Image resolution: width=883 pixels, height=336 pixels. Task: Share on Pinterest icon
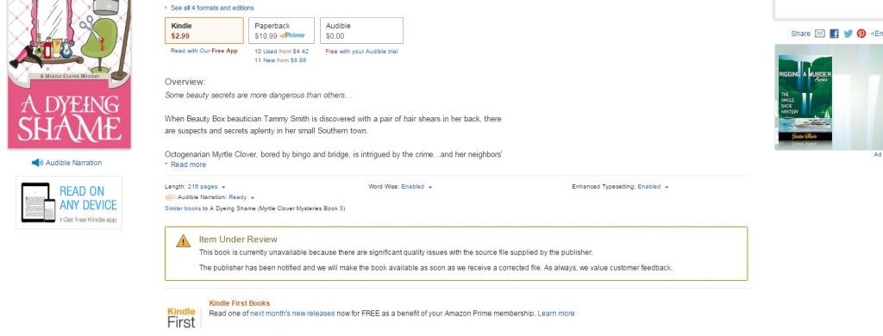[861, 34]
